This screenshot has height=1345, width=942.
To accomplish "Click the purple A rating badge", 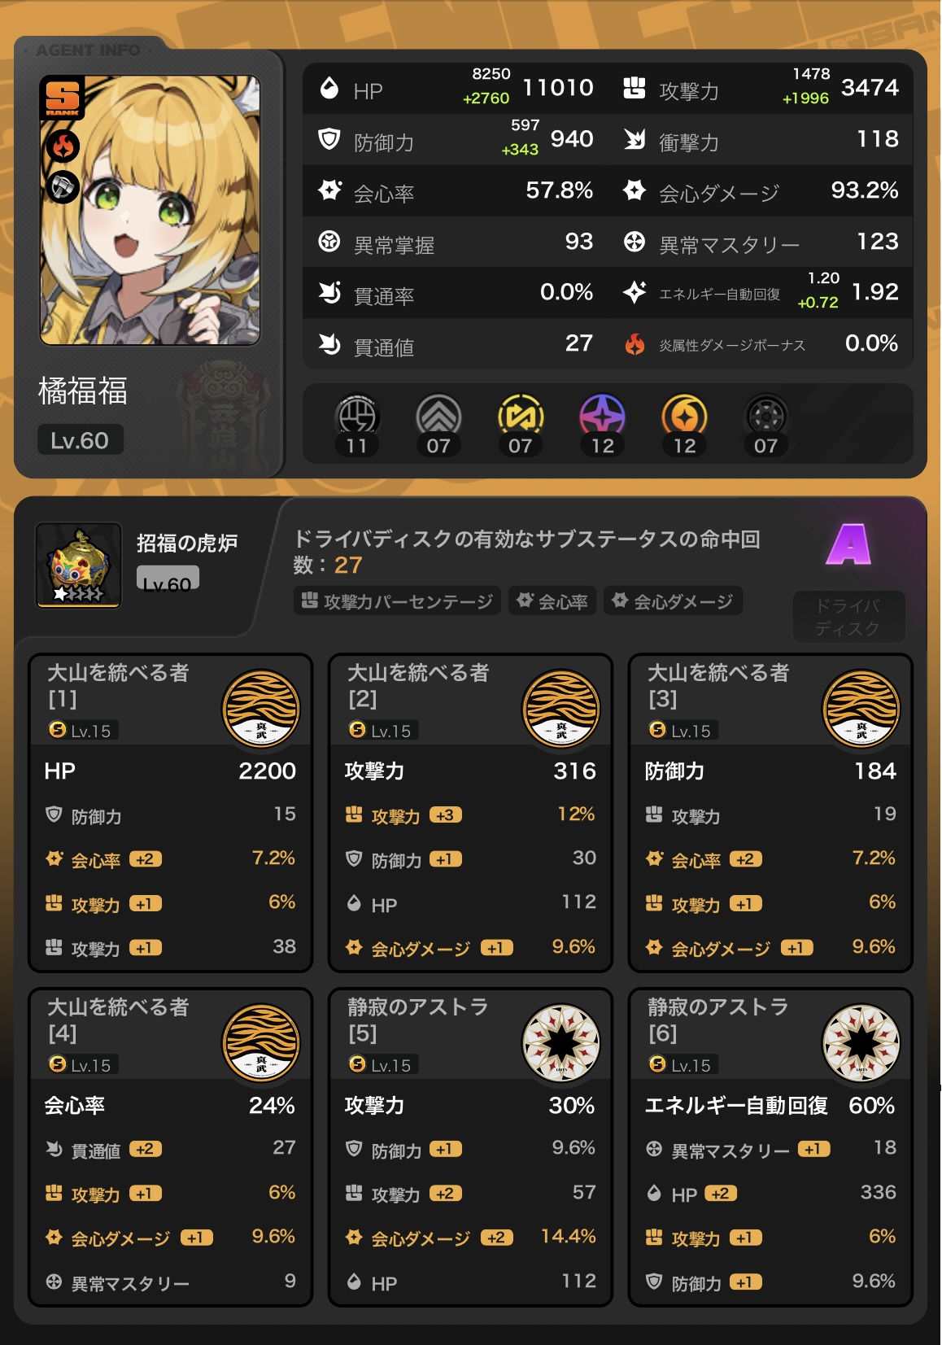I will [848, 544].
